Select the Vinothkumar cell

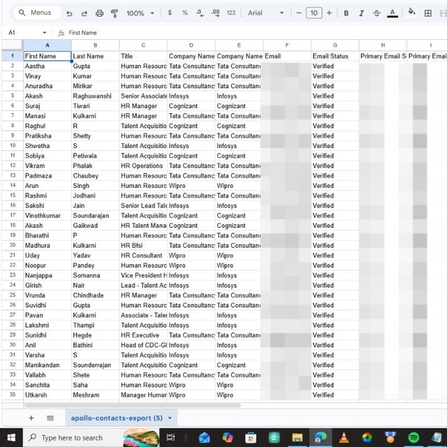click(x=47, y=216)
